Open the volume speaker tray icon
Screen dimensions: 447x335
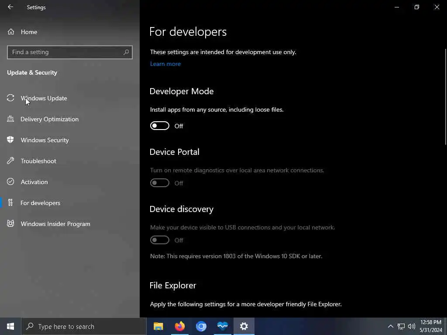pos(411,326)
